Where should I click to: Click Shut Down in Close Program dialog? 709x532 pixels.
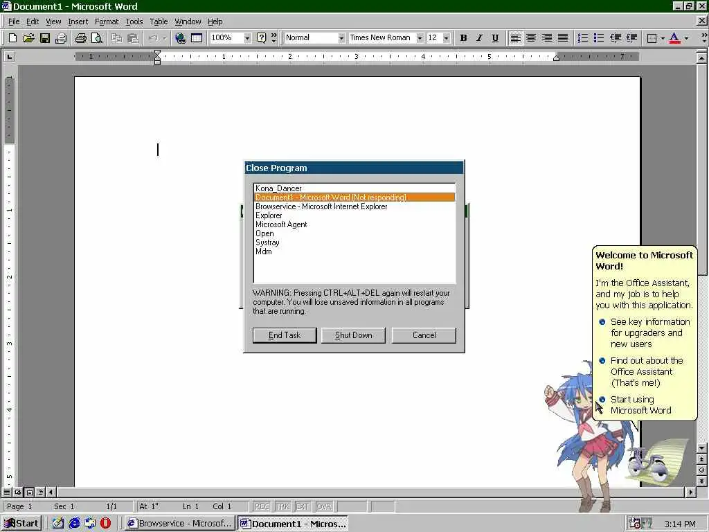coord(353,335)
